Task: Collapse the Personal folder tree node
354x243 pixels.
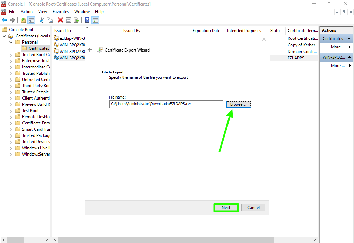Action: click(x=11, y=42)
